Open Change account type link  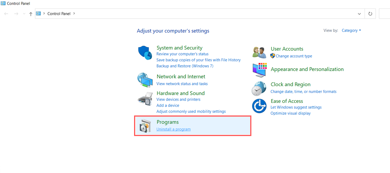click(294, 56)
